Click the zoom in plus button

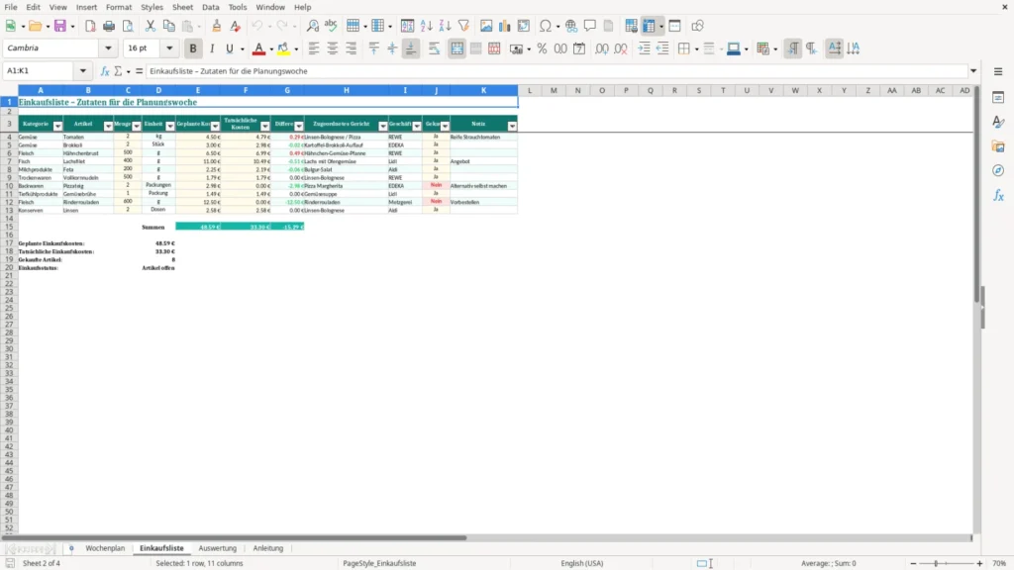click(979, 563)
